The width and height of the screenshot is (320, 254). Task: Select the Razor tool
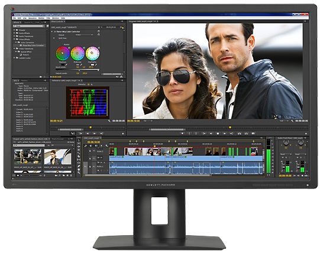[79, 156]
